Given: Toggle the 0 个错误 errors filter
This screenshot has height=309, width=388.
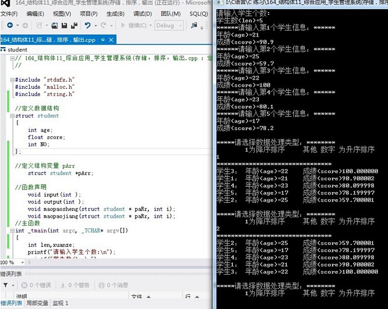Looking at the screenshot, I should point(35,285).
